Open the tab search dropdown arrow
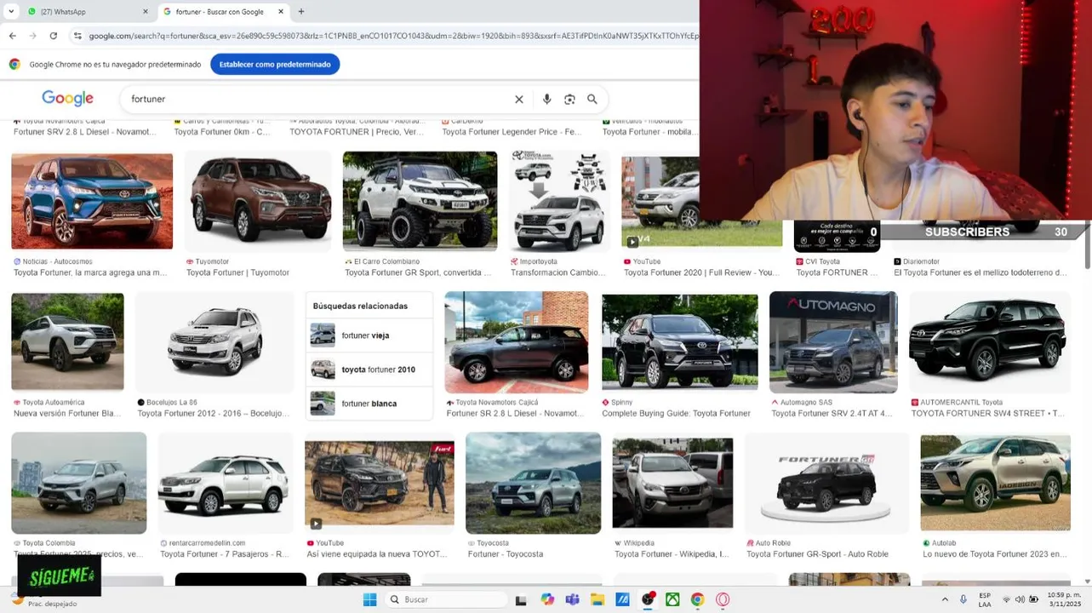 [x=11, y=12]
